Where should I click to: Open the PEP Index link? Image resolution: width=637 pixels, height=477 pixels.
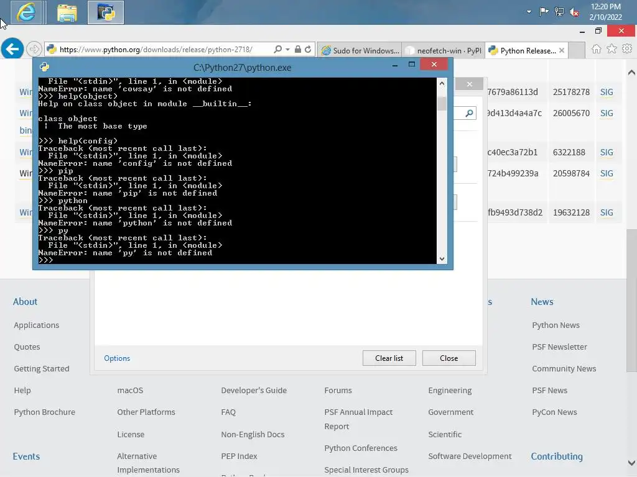point(239,457)
